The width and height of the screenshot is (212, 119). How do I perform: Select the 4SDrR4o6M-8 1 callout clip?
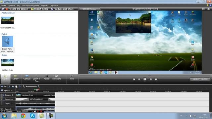click(x=38, y=99)
